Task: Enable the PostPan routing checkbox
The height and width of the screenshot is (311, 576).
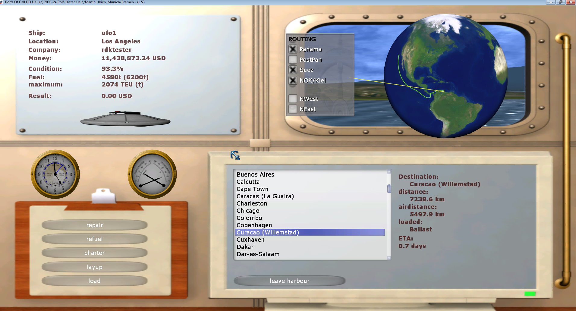Action: pyautogui.click(x=293, y=60)
